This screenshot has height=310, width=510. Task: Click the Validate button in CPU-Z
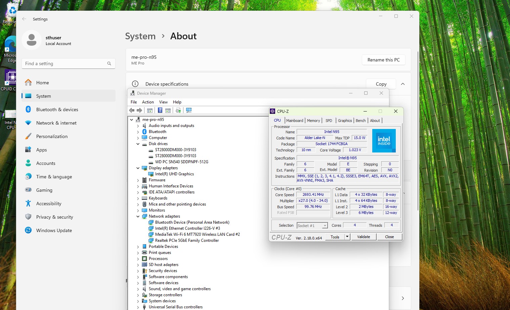point(364,237)
